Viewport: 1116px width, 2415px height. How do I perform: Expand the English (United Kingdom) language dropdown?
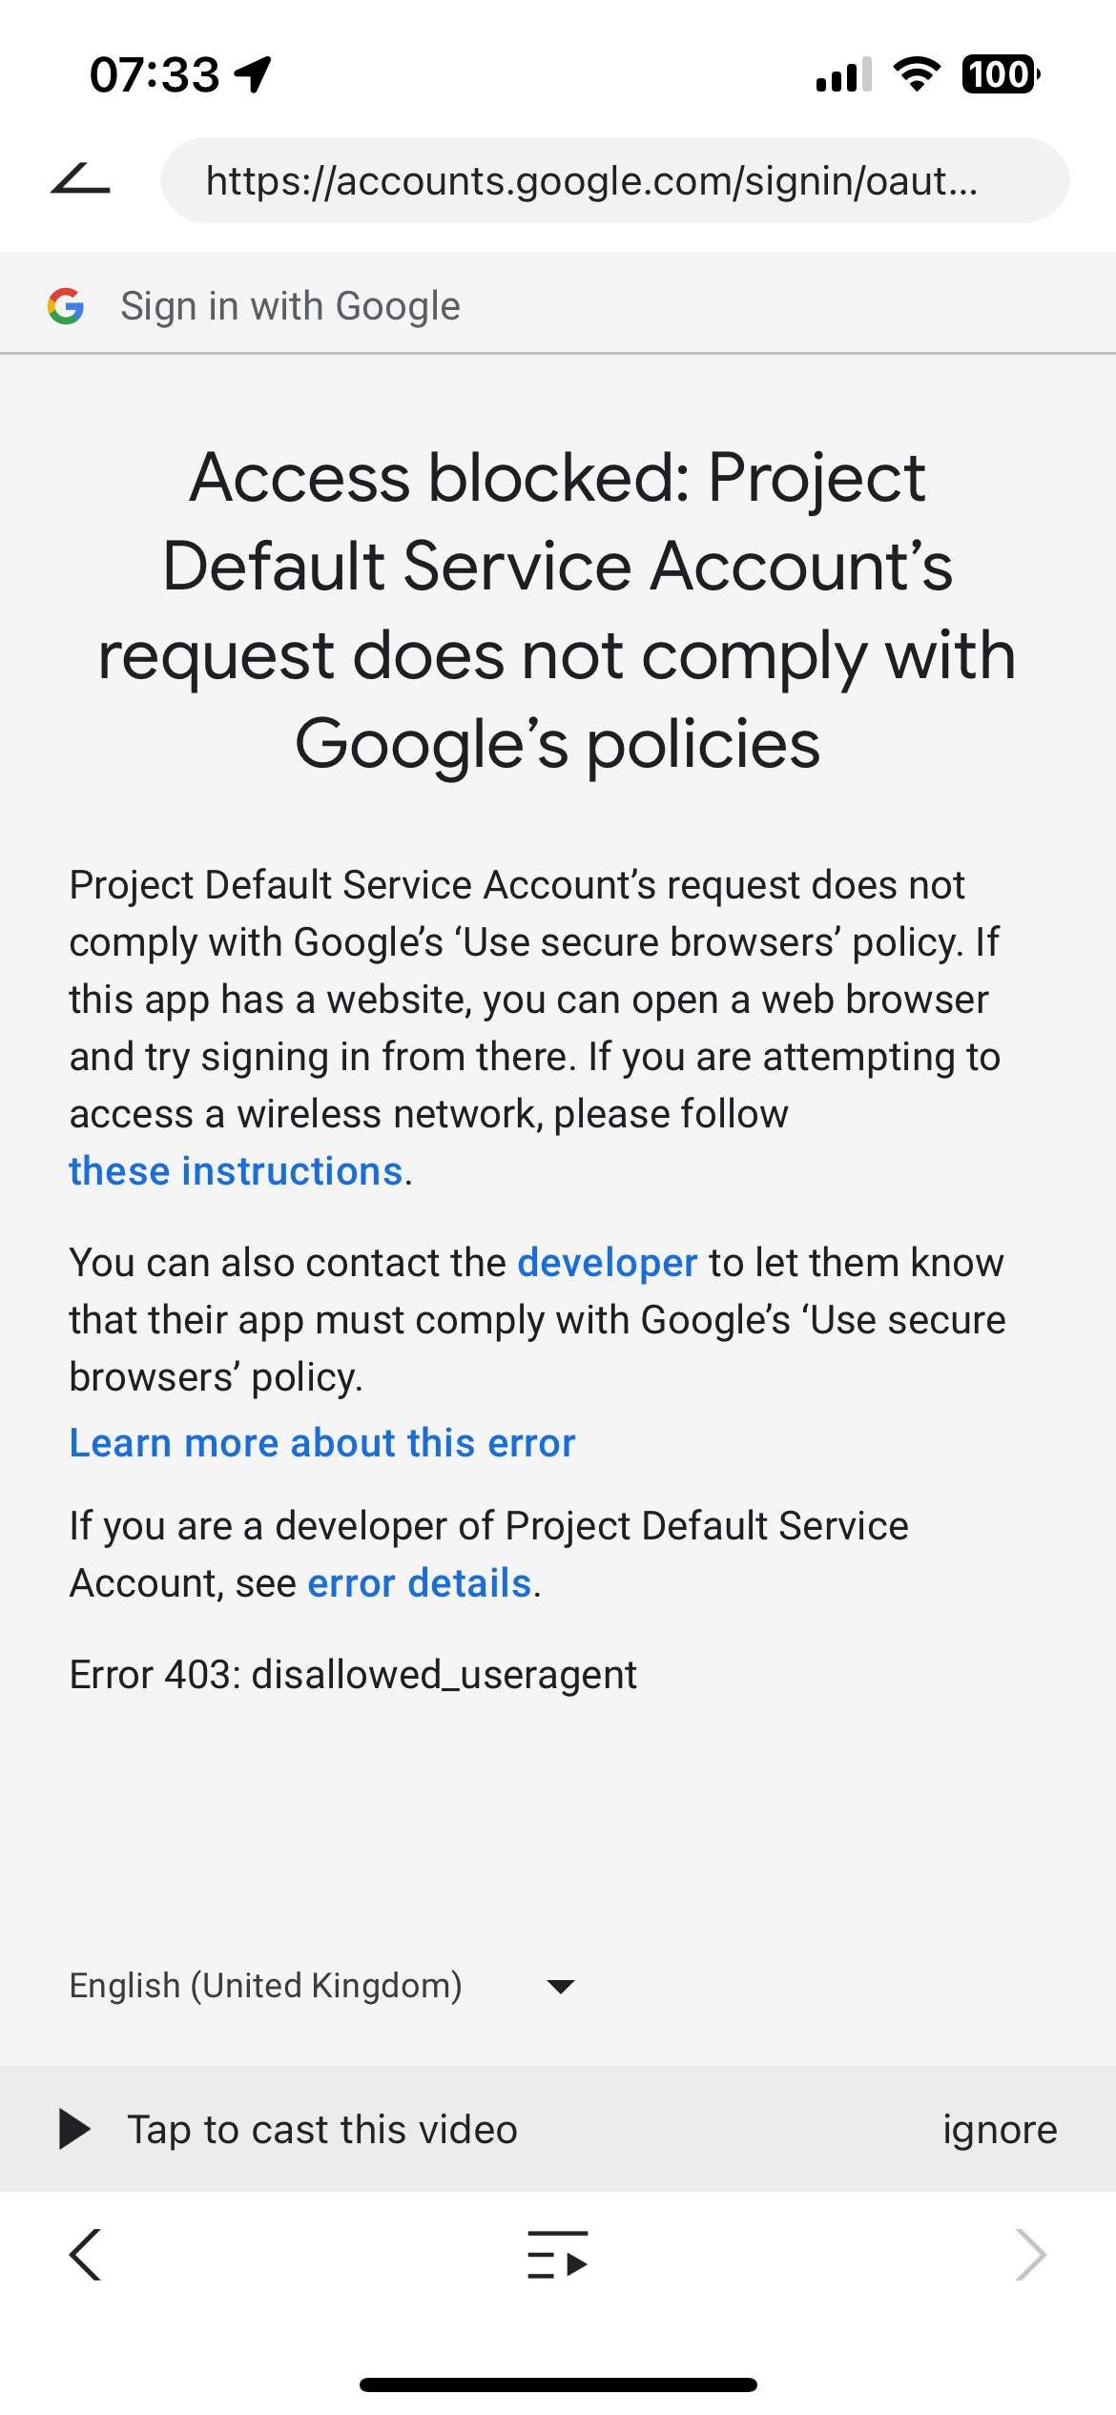[x=266, y=1986]
